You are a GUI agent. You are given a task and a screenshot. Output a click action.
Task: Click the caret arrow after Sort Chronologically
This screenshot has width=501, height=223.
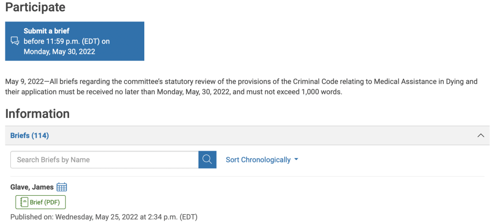point(296,160)
